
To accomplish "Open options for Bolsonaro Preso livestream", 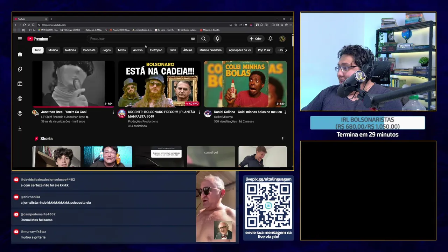I will pos(199,112).
